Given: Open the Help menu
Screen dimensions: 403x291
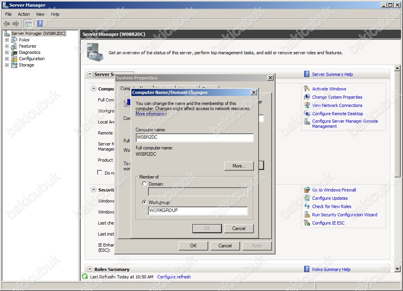Looking at the screenshot, I should tap(55, 14).
